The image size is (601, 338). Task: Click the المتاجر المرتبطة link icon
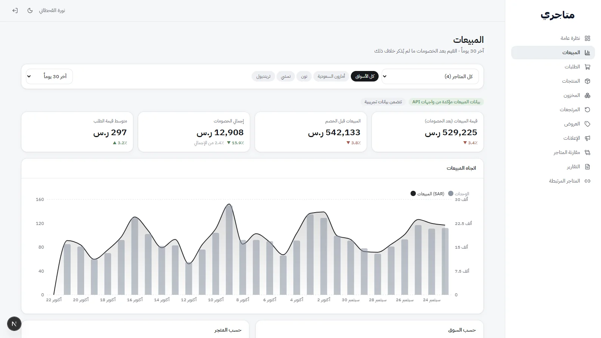pyautogui.click(x=587, y=181)
